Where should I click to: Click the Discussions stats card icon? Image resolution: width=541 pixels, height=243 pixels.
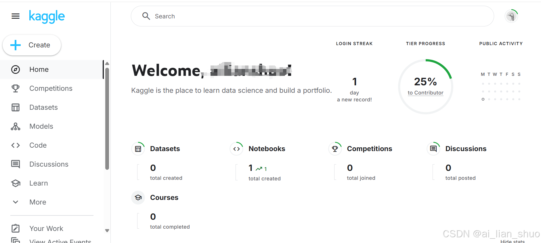tap(433, 149)
